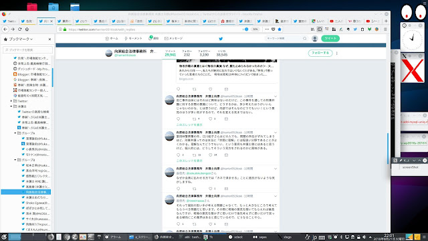This screenshot has width=428, height=241.
Task: Open the Firefox home page icon
Action: (x=27, y=29)
